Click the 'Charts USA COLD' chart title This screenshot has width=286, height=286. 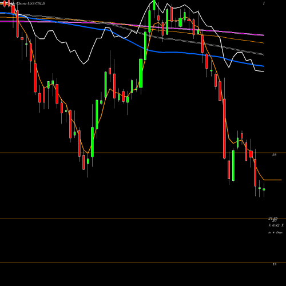31,3
